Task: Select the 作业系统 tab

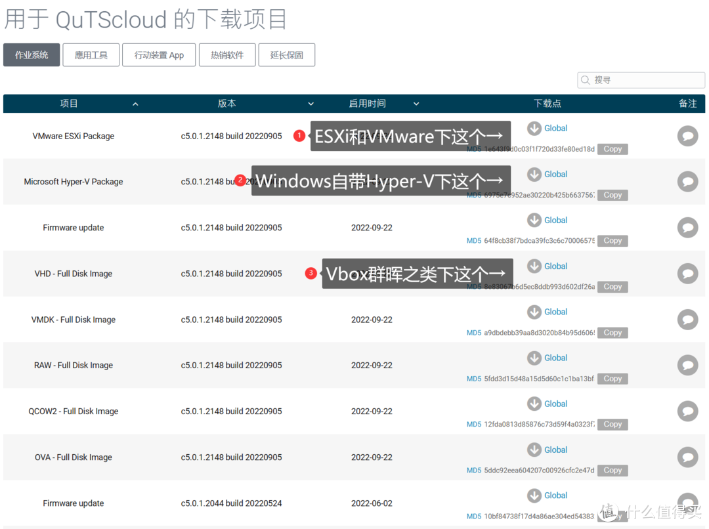Action: coord(32,55)
